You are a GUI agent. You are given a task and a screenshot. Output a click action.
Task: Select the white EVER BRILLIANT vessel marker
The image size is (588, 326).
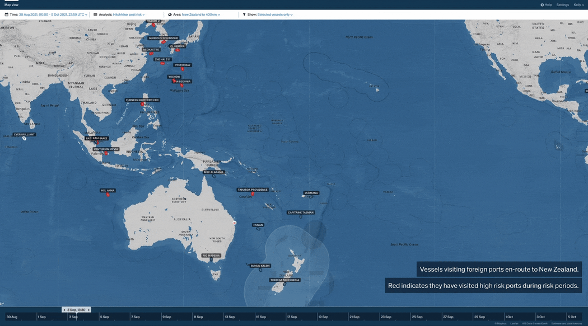coord(25,139)
